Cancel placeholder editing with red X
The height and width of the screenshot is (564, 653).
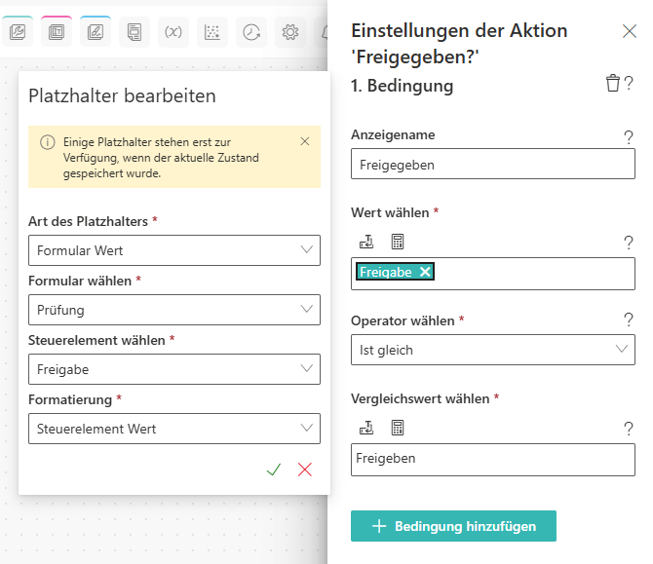click(x=304, y=470)
